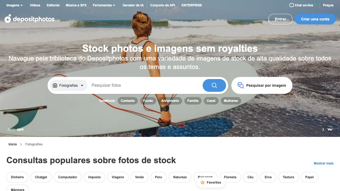The image size is (340, 191).
Task: Click the camera icon beside Fotografias
Action: (x=55, y=85)
